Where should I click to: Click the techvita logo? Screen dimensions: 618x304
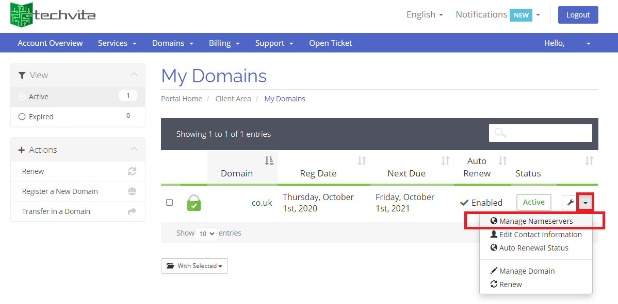52,15
